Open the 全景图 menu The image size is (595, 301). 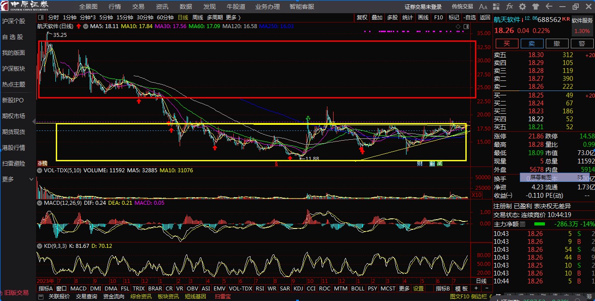click(88, 7)
